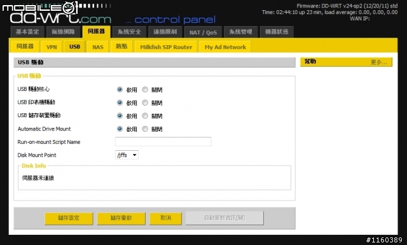Switch to the 無線網路 tab

pos(63,32)
